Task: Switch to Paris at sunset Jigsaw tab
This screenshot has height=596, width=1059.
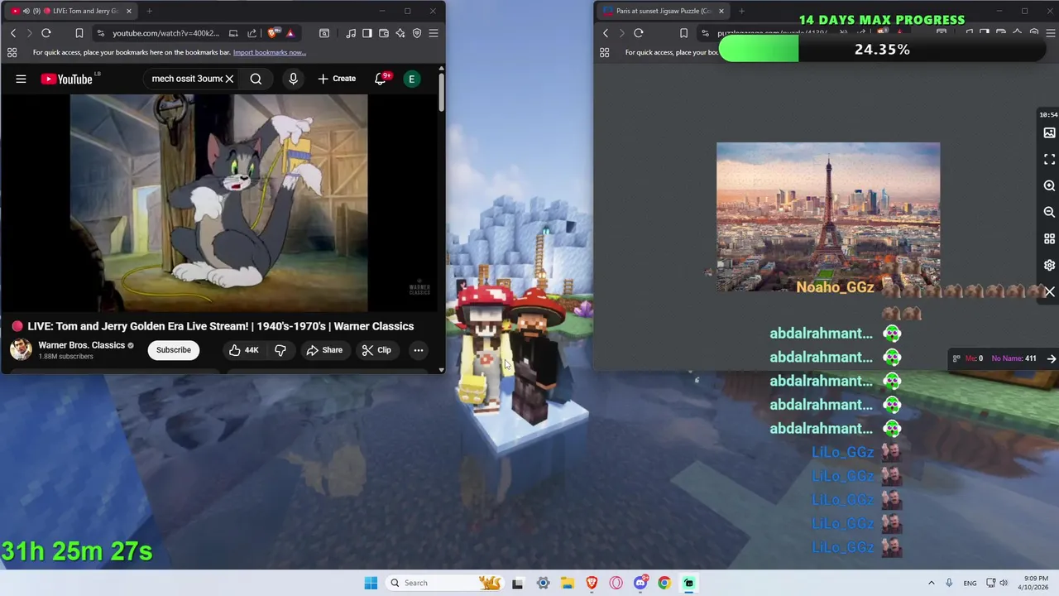Action: coord(664,11)
